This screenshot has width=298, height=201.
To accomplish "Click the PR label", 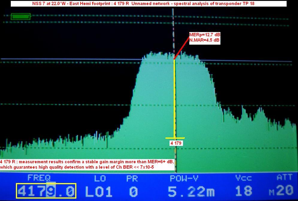I will pyautogui.click(x=132, y=179).
